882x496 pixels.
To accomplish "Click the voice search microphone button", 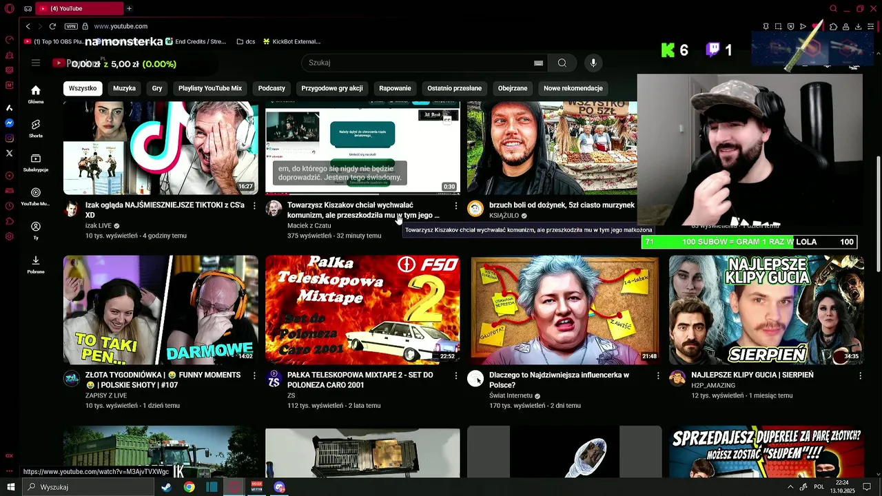I will tap(593, 63).
